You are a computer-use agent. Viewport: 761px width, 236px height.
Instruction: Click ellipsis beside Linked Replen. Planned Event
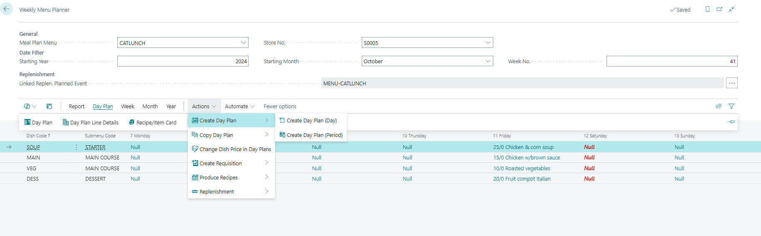(x=731, y=83)
